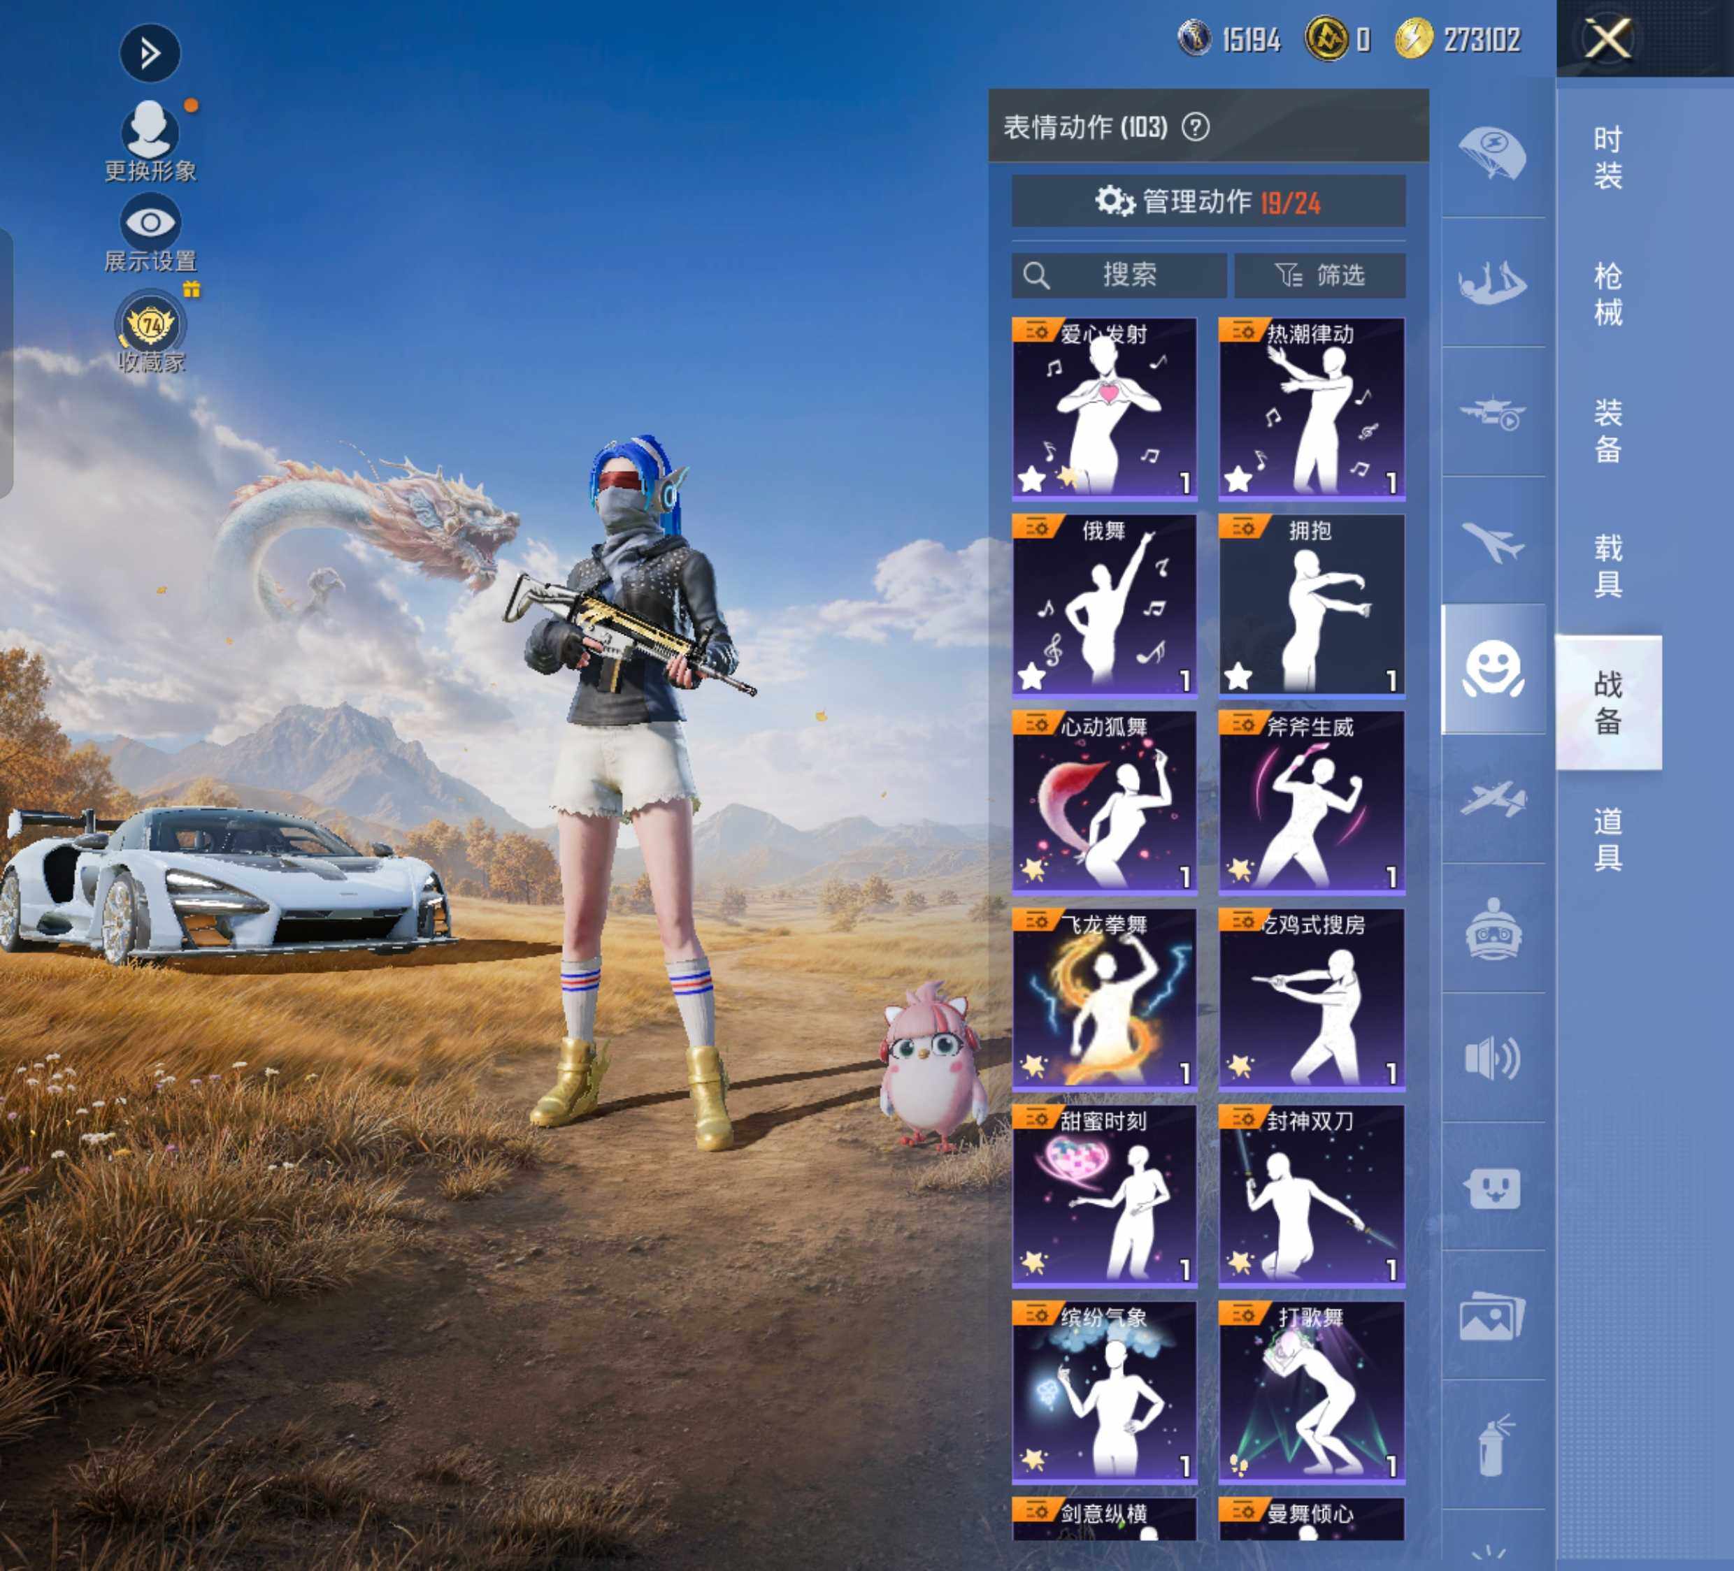
Task: Switch to the 时装 tab
Action: click(x=1607, y=157)
